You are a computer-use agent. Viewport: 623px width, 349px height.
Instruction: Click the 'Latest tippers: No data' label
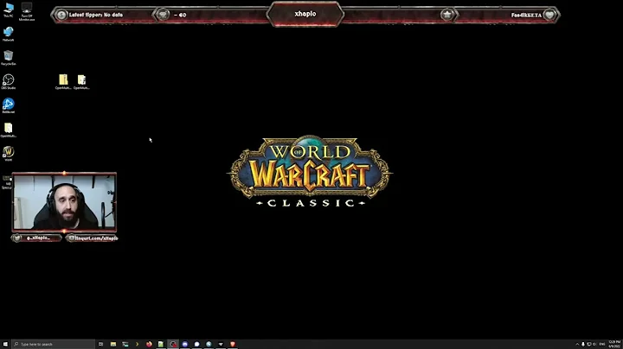pos(96,15)
